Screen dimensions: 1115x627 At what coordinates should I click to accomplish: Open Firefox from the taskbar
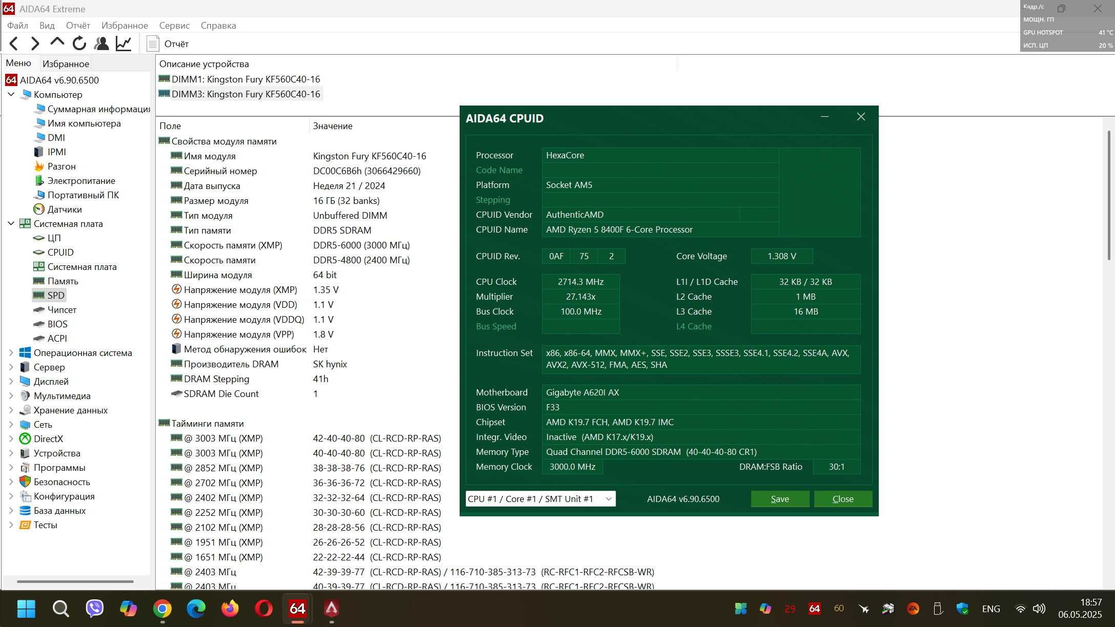230,609
